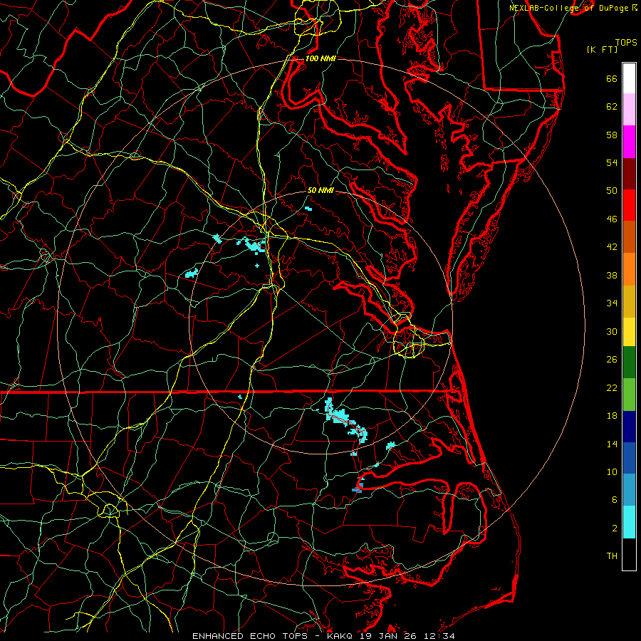
Task: Click the orange 42 kft legend swatch
Action: pyautogui.click(x=629, y=269)
